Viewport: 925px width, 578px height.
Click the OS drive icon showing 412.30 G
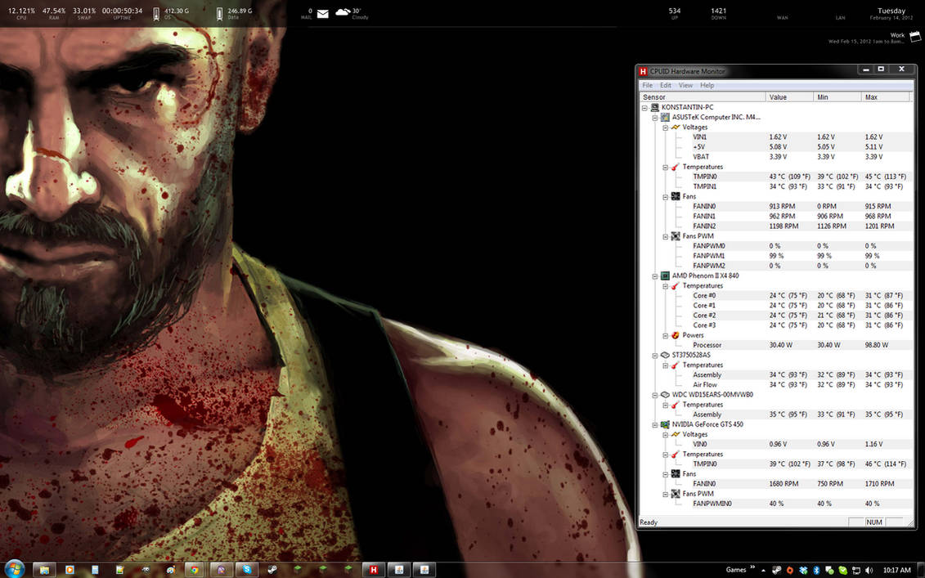pos(155,14)
